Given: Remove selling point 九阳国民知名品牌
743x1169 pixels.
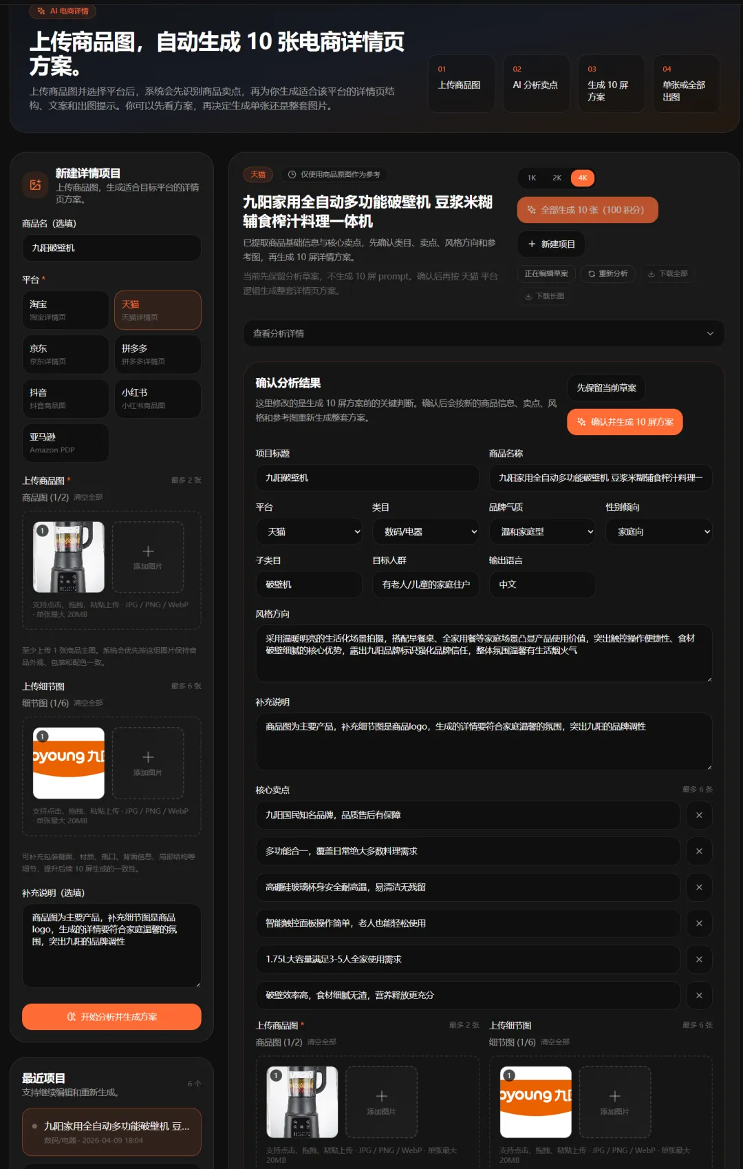Looking at the screenshot, I should pyautogui.click(x=699, y=815).
